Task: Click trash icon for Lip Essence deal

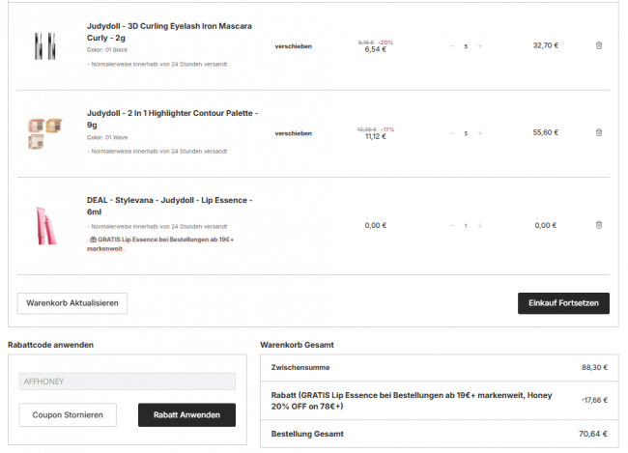Action: tap(598, 225)
